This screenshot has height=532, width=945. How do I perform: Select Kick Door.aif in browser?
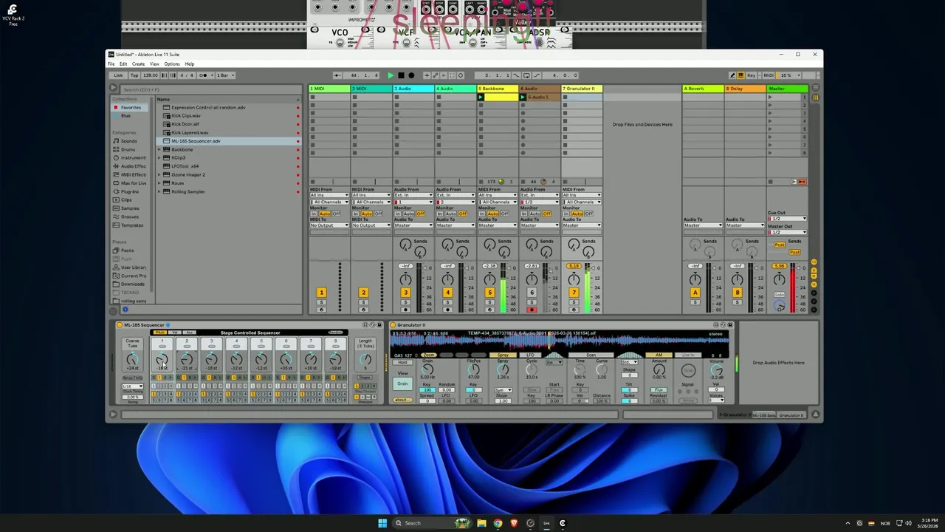tap(229, 124)
